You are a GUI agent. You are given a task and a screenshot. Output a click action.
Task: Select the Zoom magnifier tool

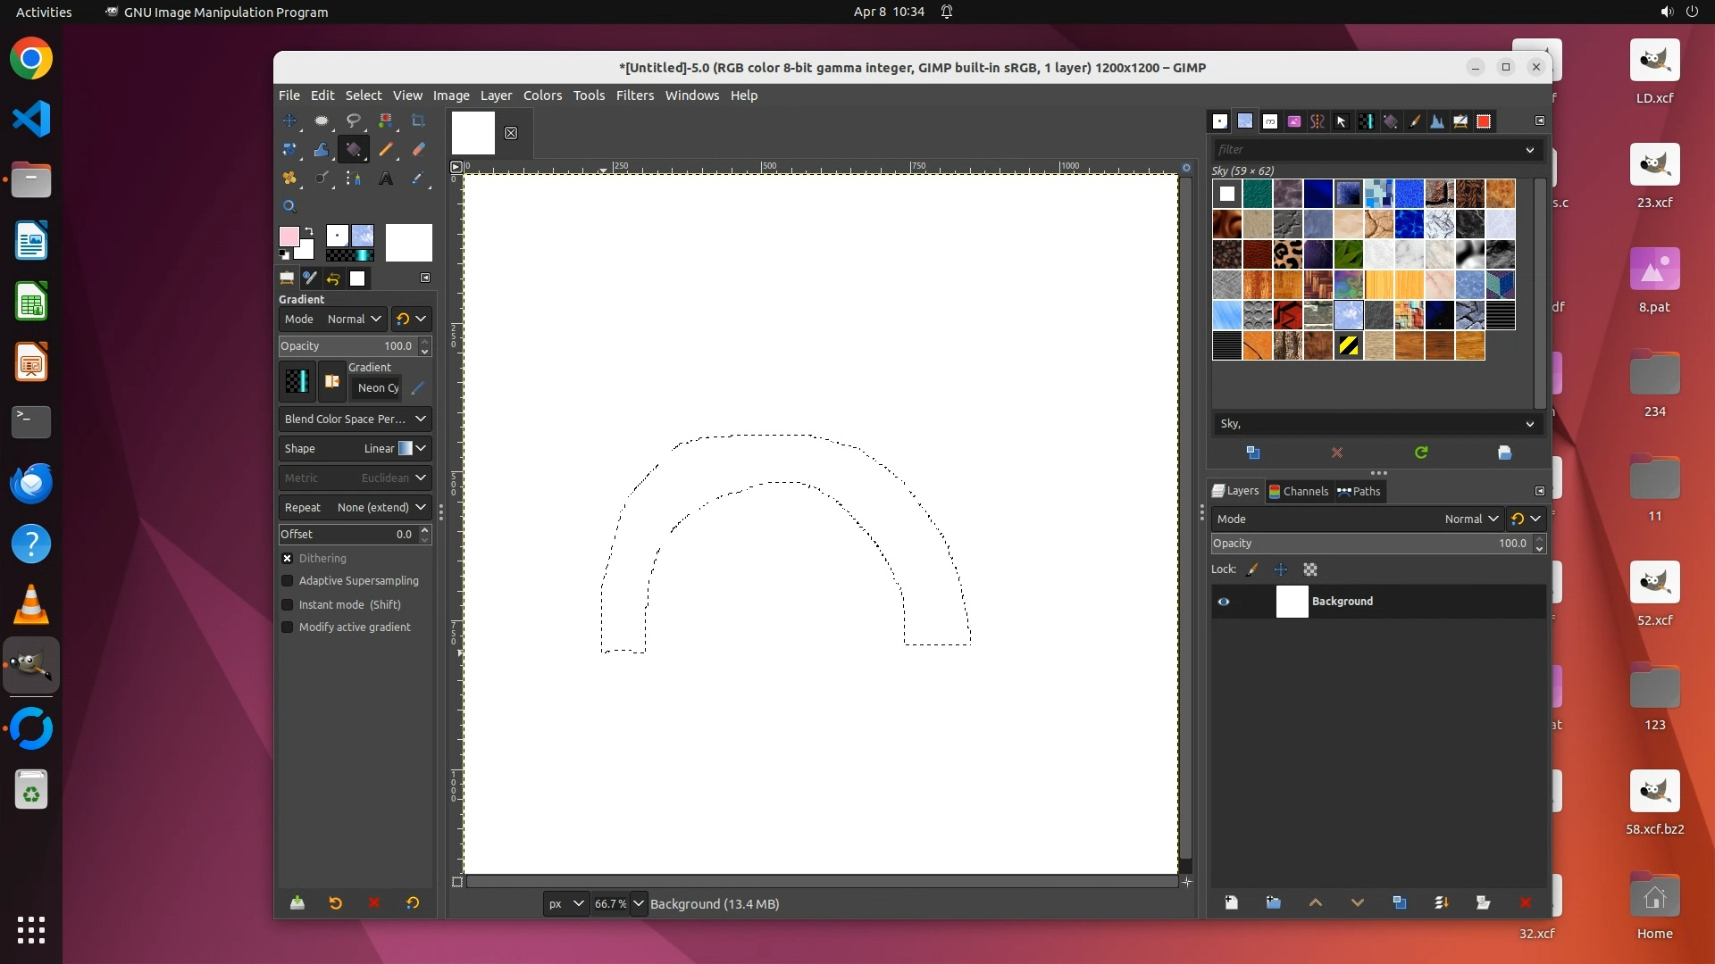click(x=289, y=206)
